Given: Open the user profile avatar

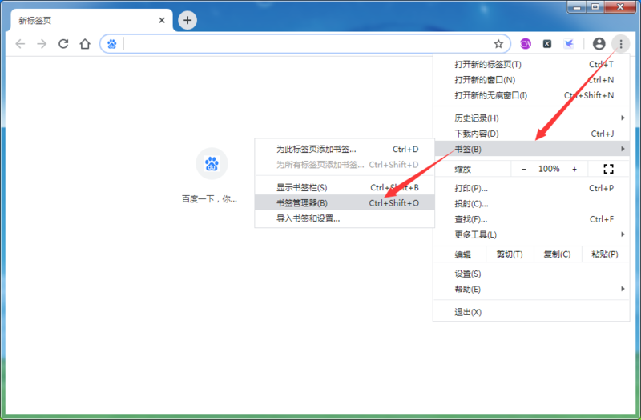Looking at the screenshot, I should tap(599, 44).
